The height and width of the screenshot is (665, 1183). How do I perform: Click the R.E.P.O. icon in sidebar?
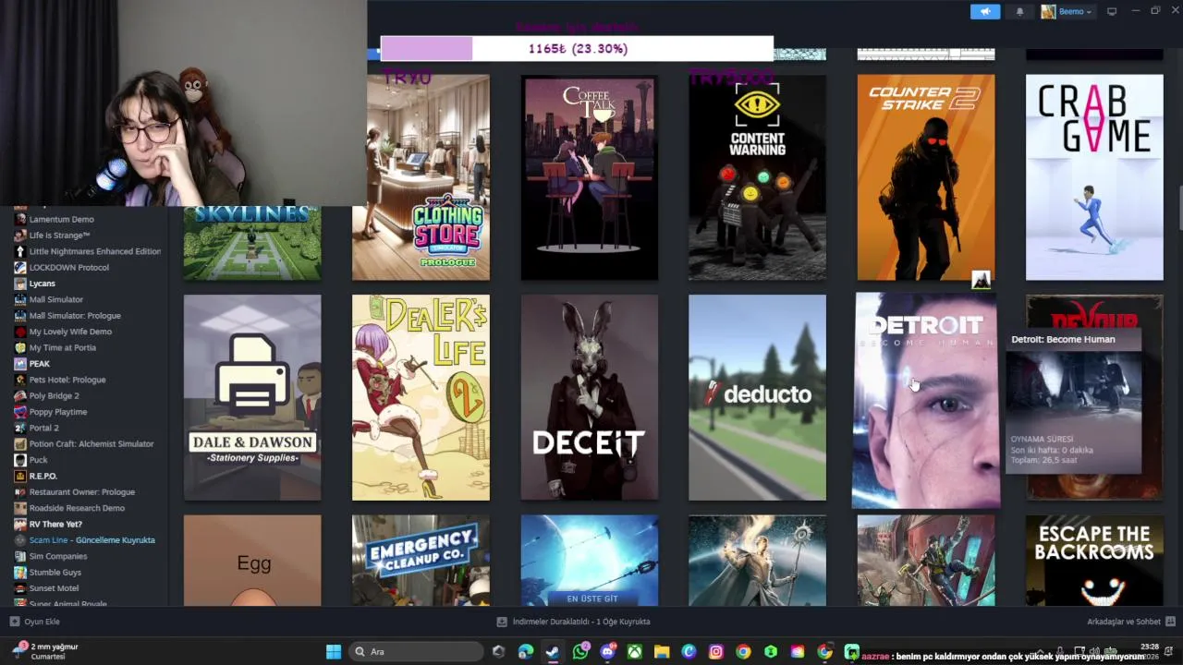pyautogui.click(x=20, y=476)
